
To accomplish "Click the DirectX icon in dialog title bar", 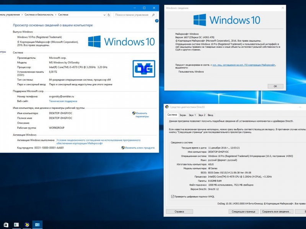I will [x=167, y=107].
